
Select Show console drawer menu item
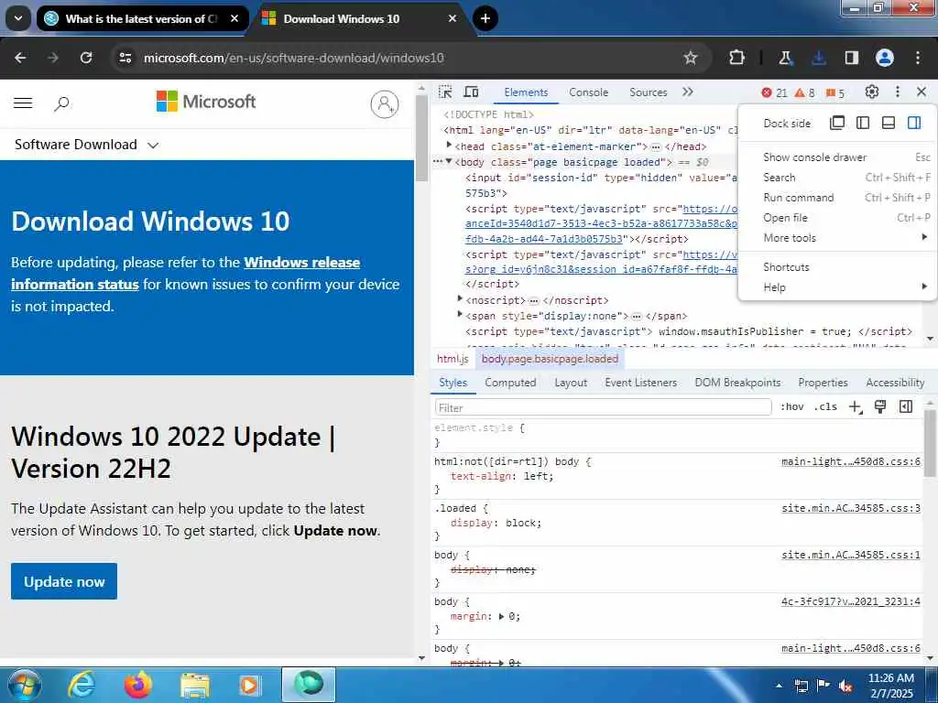coord(837,157)
